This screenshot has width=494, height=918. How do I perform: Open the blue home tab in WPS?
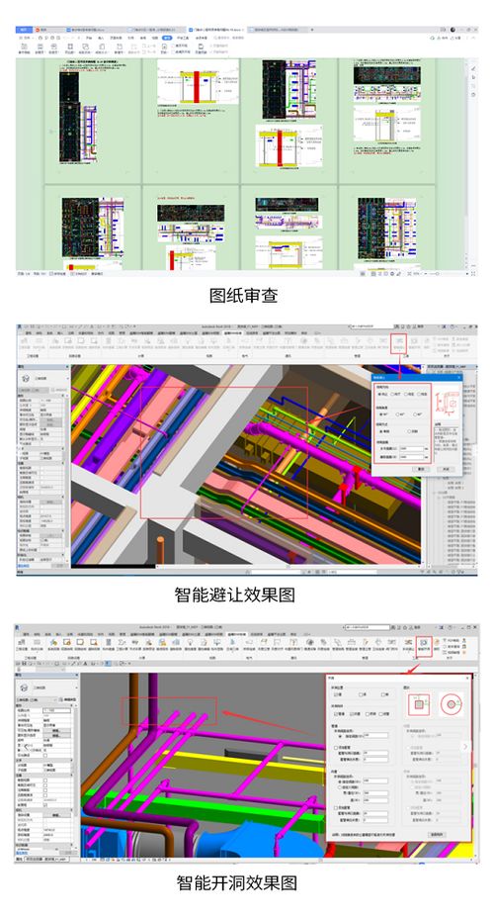(24, 30)
